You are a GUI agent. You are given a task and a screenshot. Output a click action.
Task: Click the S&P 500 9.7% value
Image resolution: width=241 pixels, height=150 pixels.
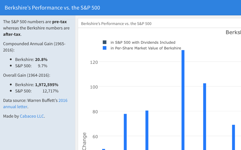coord(42,66)
